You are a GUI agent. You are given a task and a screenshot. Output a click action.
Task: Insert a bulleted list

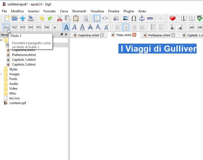[153, 27]
